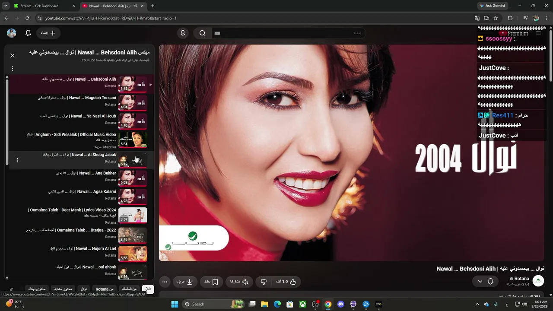Image resolution: width=553 pixels, height=311 pixels.
Task: Open the YouTube hamburger guide menu
Action: point(538,33)
